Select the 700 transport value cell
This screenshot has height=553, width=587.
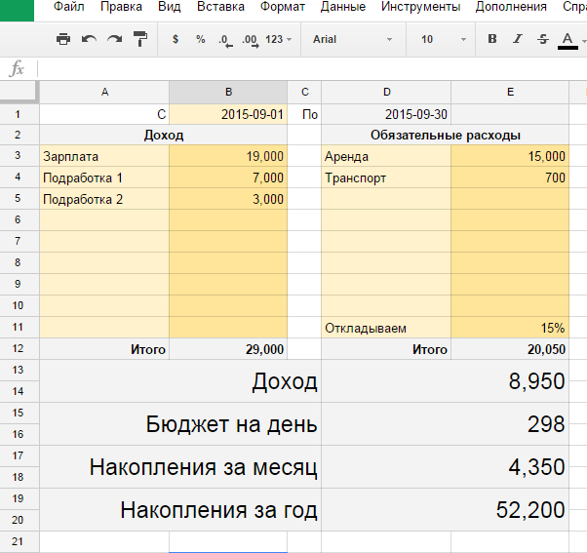510,178
